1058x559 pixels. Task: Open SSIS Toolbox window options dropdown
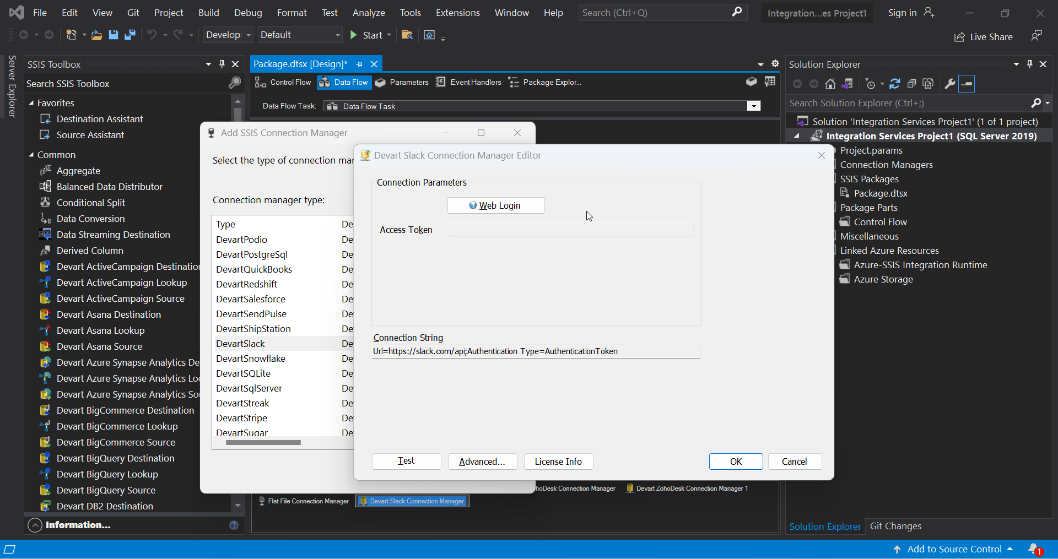(x=208, y=64)
